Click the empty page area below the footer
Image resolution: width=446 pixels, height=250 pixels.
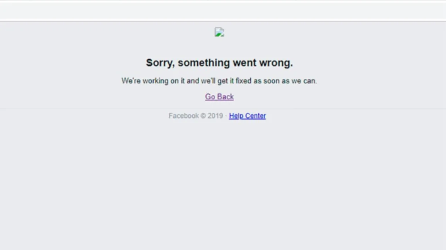pyautogui.click(x=223, y=184)
